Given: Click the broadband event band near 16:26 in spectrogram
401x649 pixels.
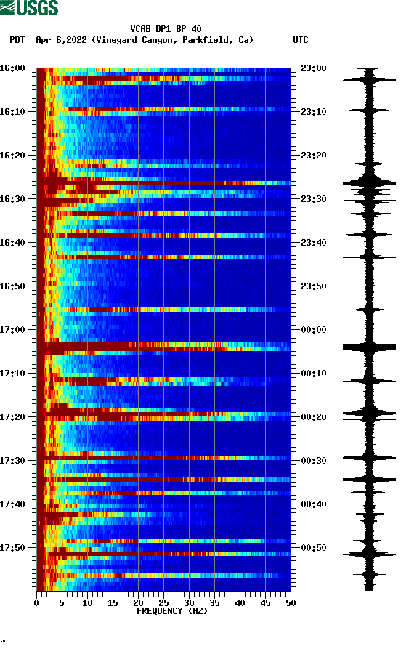Looking at the screenshot, I should tap(163, 182).
